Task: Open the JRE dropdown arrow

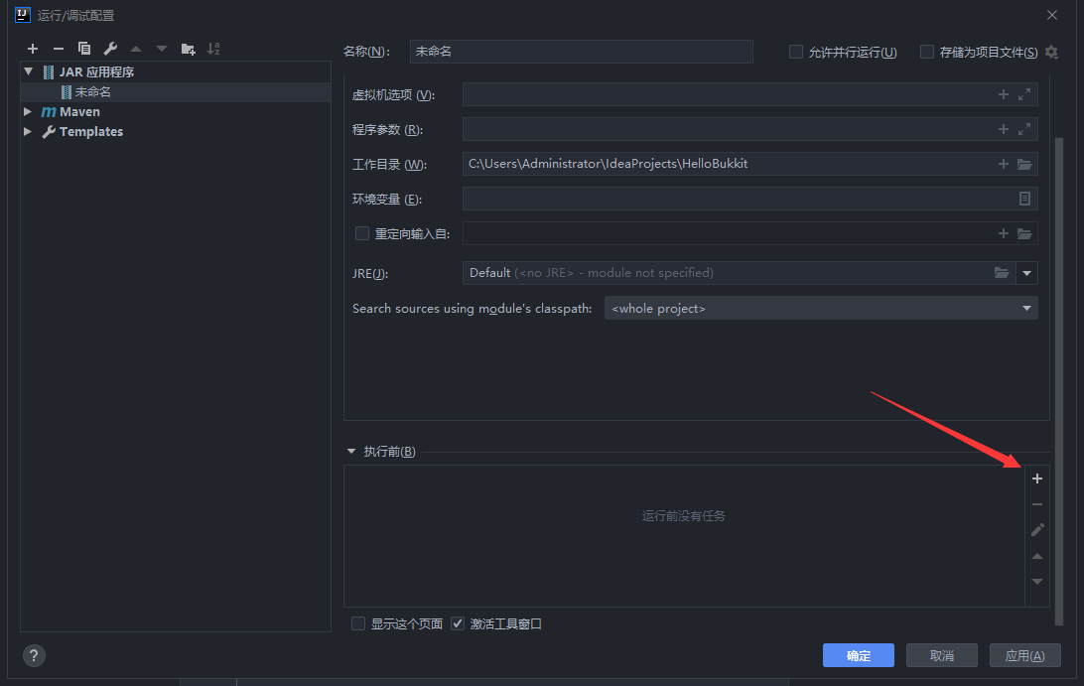Action: click(x=1026, y=273)
